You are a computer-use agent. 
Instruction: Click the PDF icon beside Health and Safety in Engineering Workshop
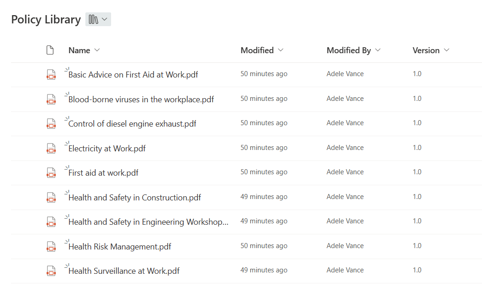coord(51,221)
